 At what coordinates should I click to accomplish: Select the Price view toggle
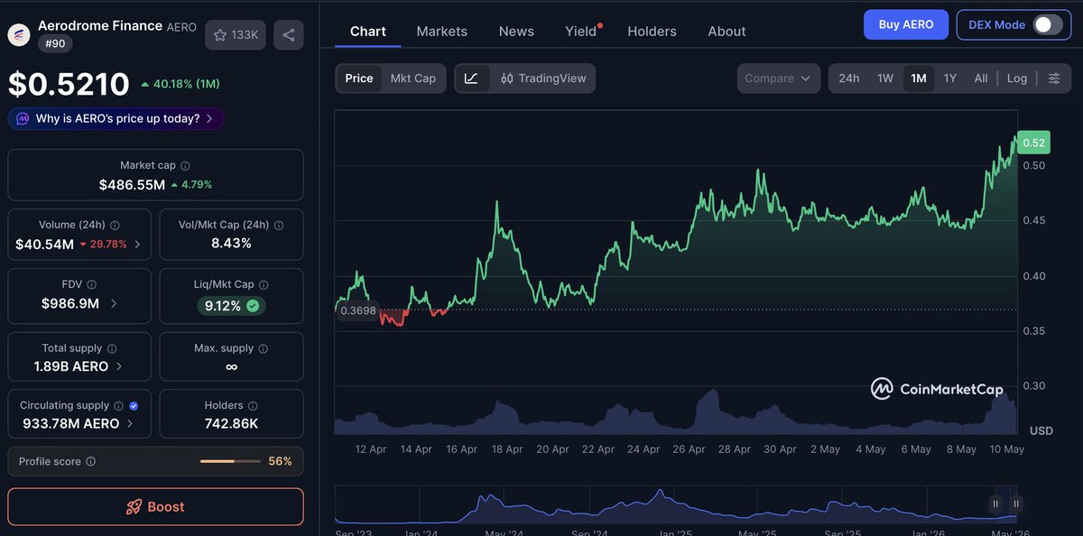click(359, 79)
